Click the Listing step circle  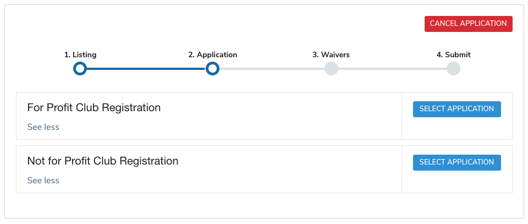click(x=80, y=69)
